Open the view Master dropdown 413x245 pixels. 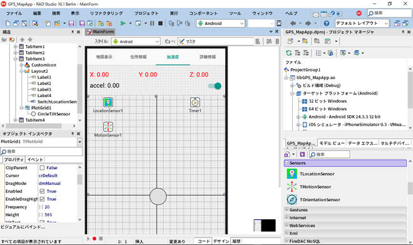click(x=215, y=41)
